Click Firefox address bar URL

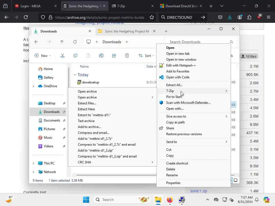100,17
